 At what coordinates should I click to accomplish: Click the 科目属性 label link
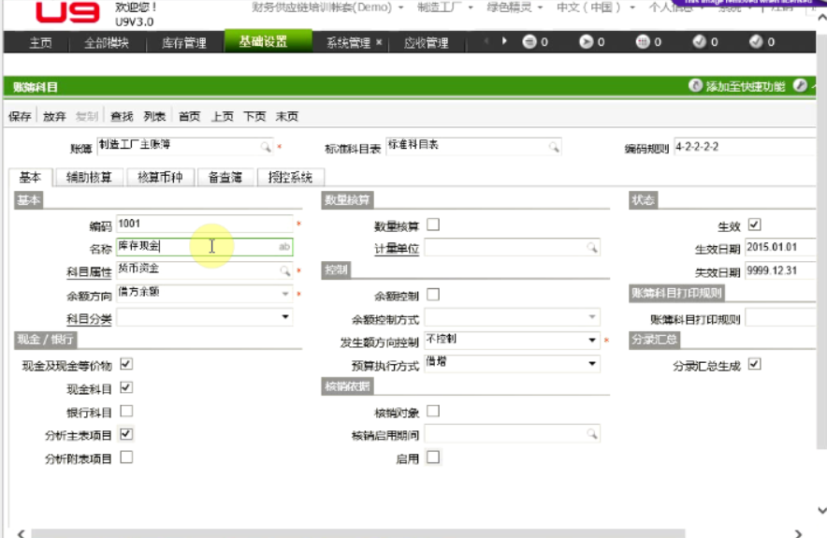tap(89, 272)
